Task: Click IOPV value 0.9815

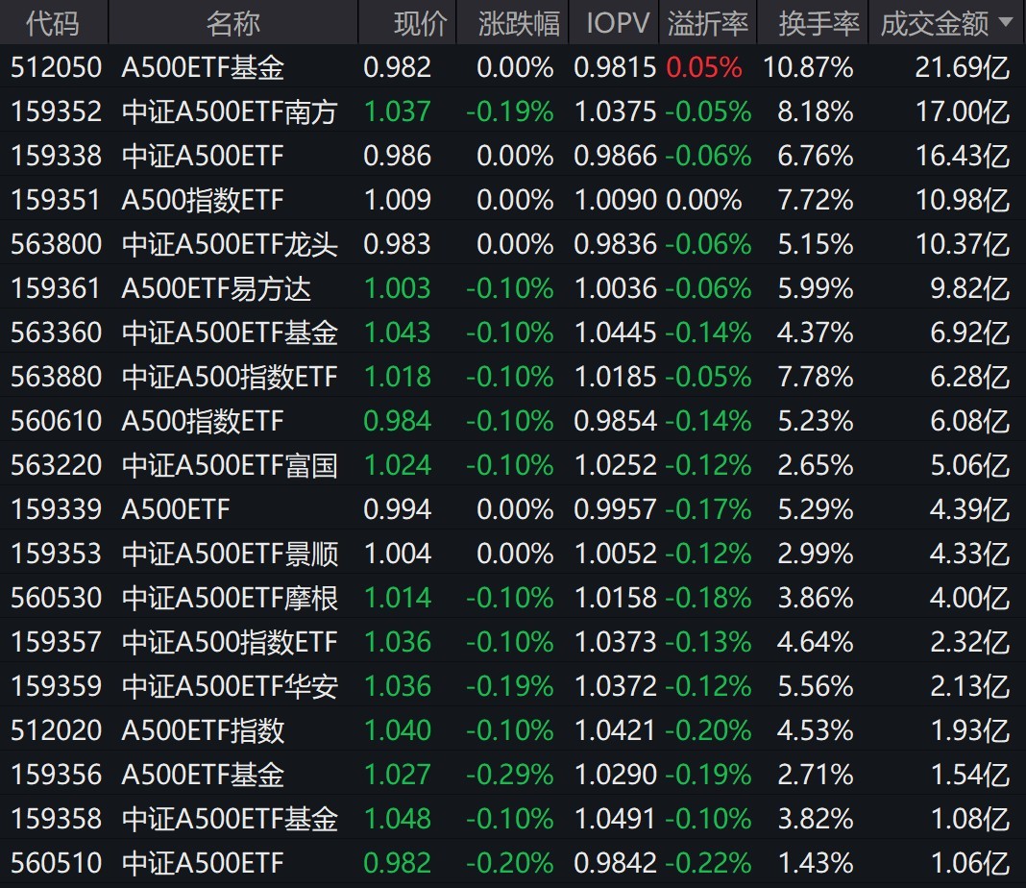Action: (615, 67)
